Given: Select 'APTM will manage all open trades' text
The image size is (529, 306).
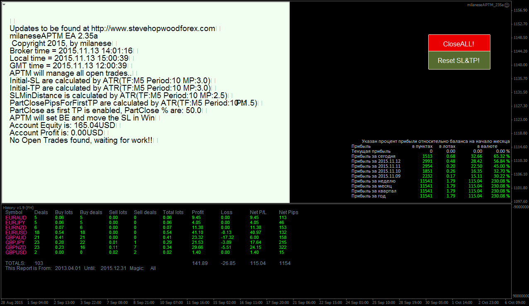Looking at the screenshot, I should pyautogui.click(x=70, y=73).
